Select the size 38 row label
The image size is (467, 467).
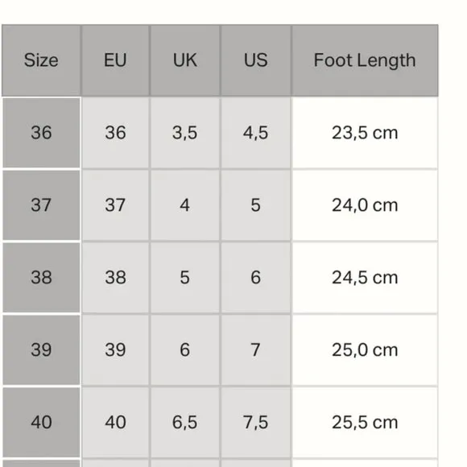click(41, 278)
